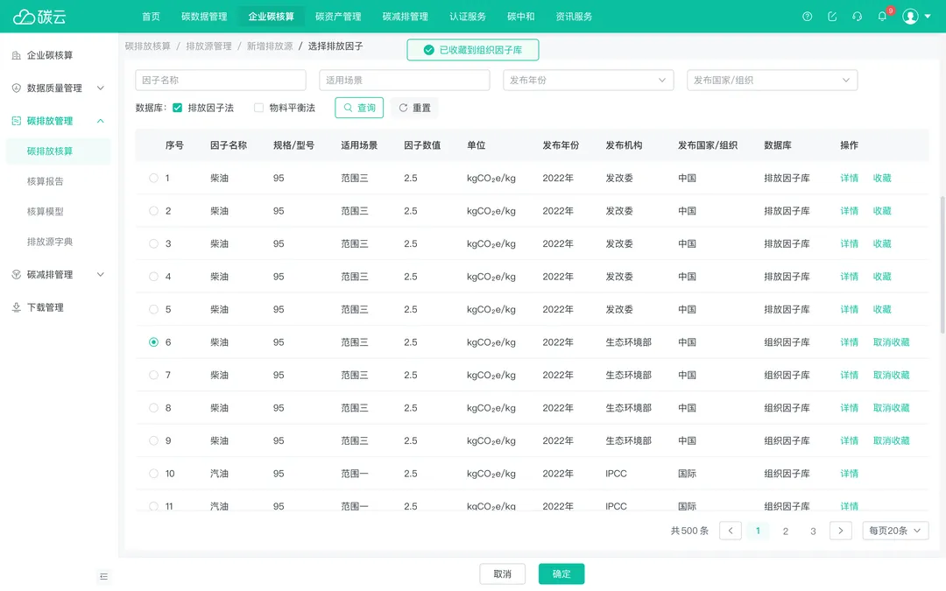Click the 重置 reset button
Image resolution: width=946 pixels, height=591 pixels.
(x=414, y=108)
